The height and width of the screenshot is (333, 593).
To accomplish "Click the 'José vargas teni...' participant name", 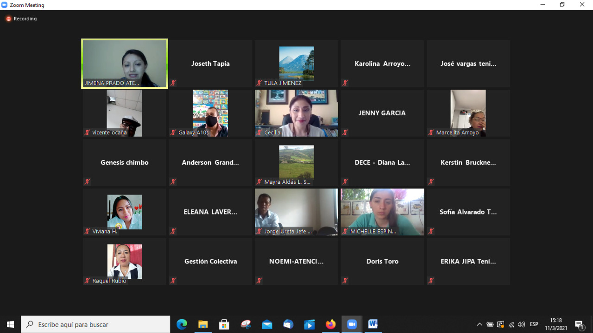I will tap(468, 64).
